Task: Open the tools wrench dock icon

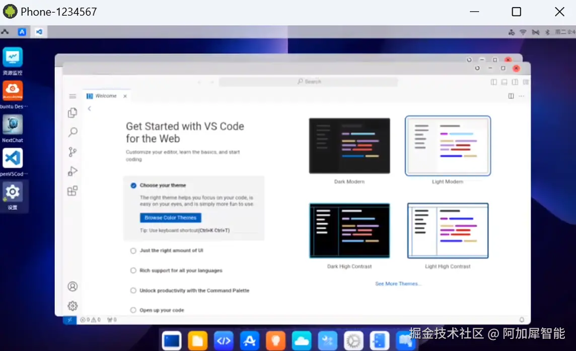Action: pyautogui.click(x=328, y=341)
